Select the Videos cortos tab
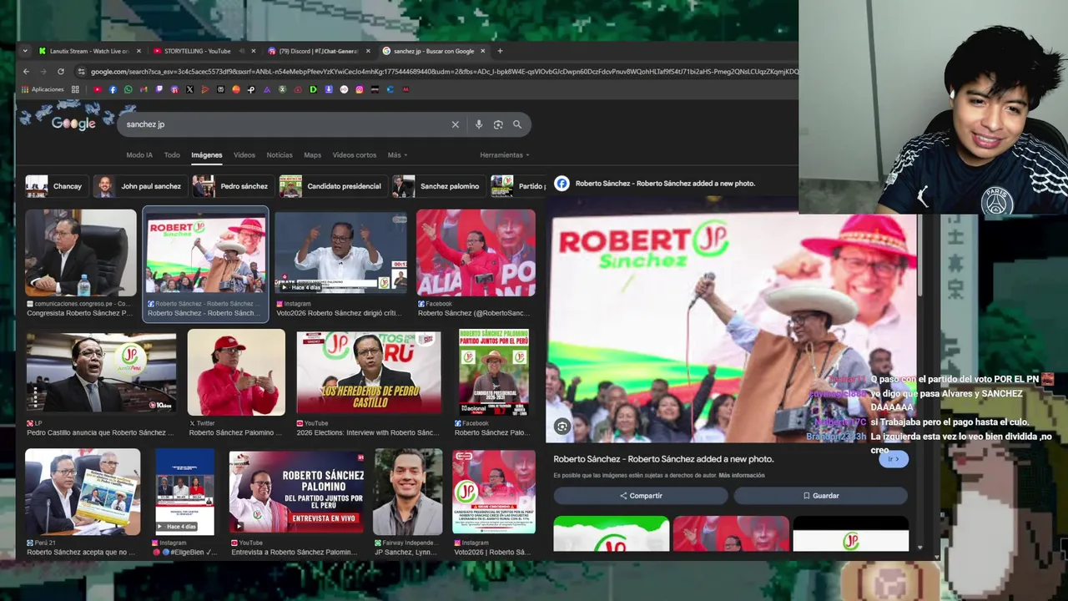Image resolution: width=1068 pixels, height=601 pixels. coord(355,155)
